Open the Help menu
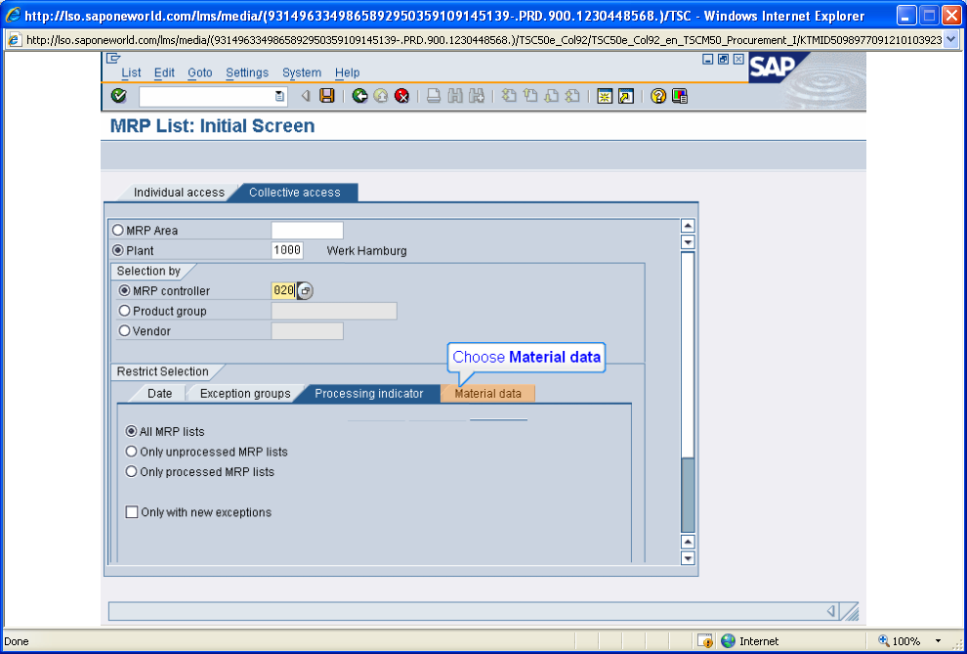Viewport: 967px width, 654px height. 347,72
